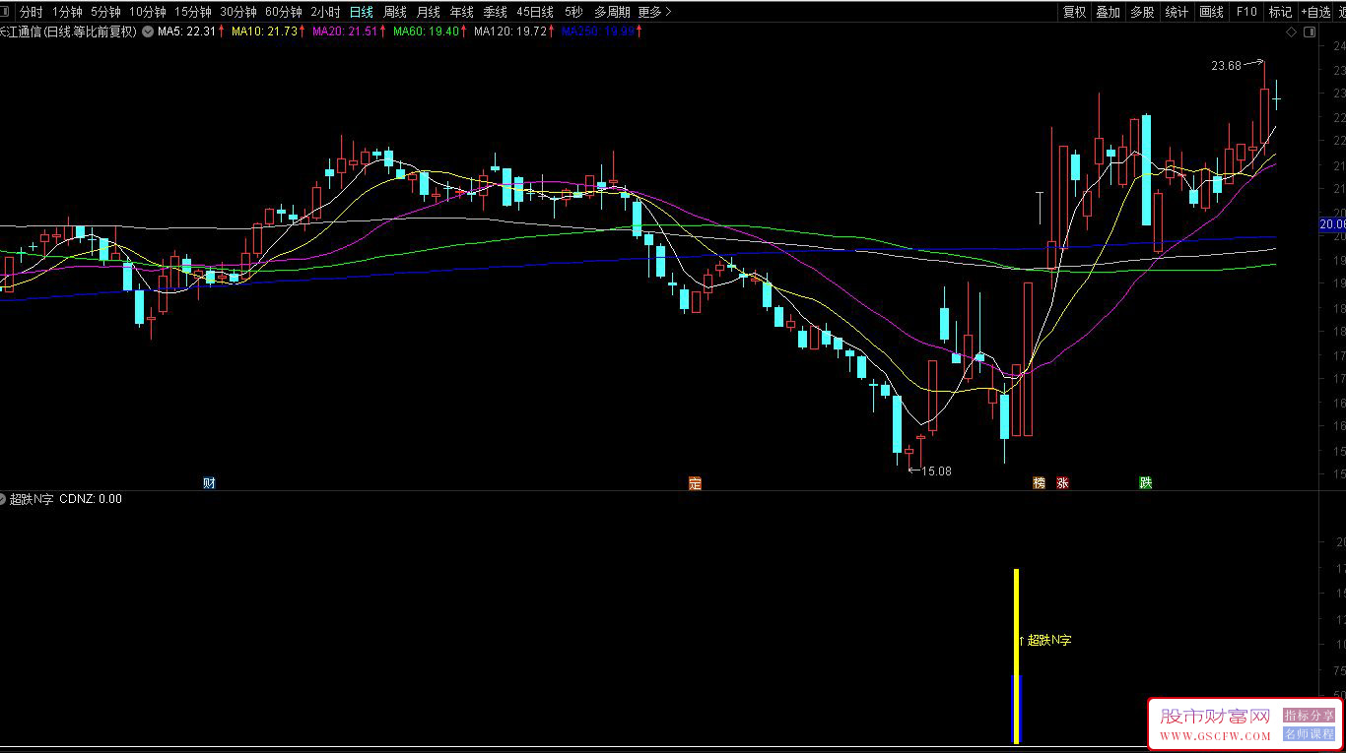Click the 23.68 high price annotation
Image resolution: width=1346 pixels, height=753 pixels.
point(1226,66)
